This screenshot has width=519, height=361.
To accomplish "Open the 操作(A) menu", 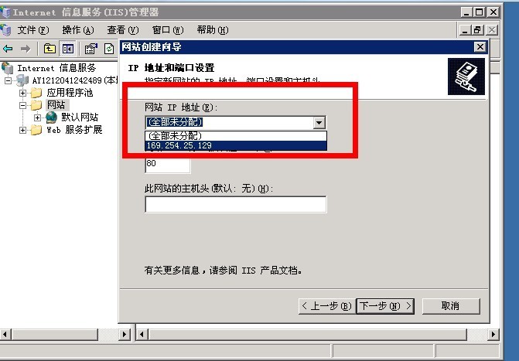I will point(78,30).
